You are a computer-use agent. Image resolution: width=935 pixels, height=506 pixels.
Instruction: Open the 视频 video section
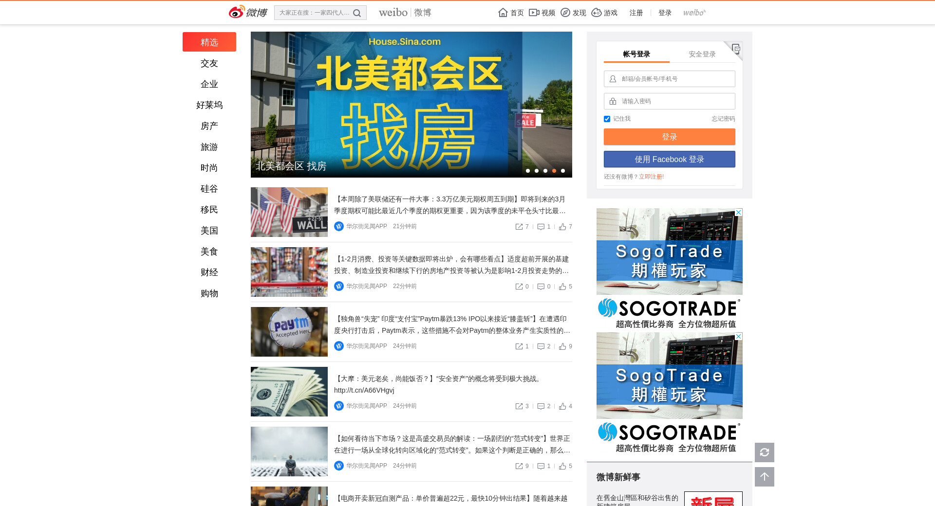(x=542, y=13)
